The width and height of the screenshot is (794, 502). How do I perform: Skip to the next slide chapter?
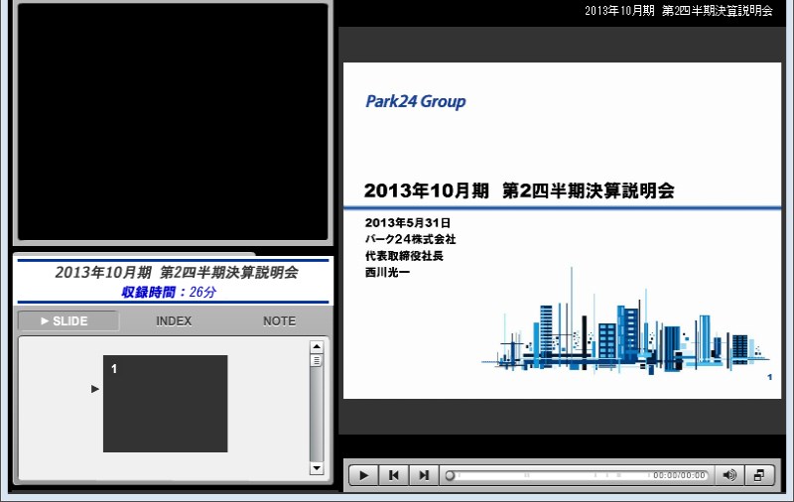(424, 475)
